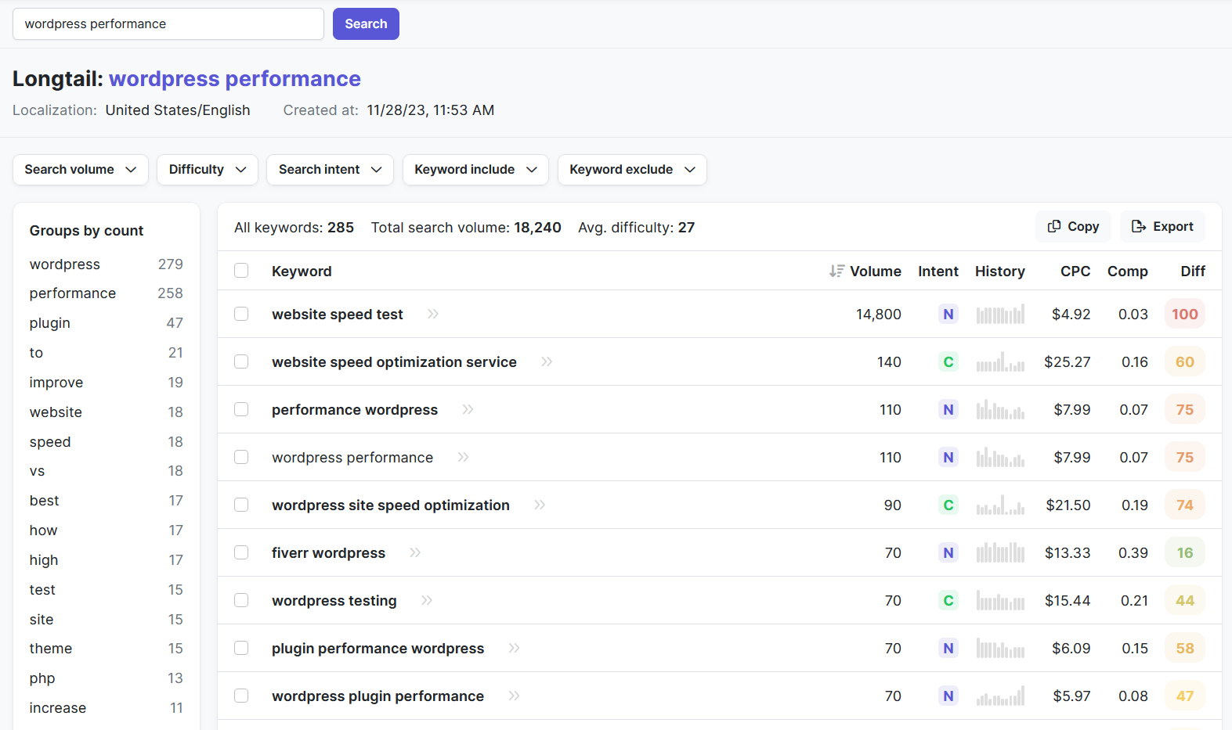
Task: Click into the wordpress performance search field
Action: point(168,24)
